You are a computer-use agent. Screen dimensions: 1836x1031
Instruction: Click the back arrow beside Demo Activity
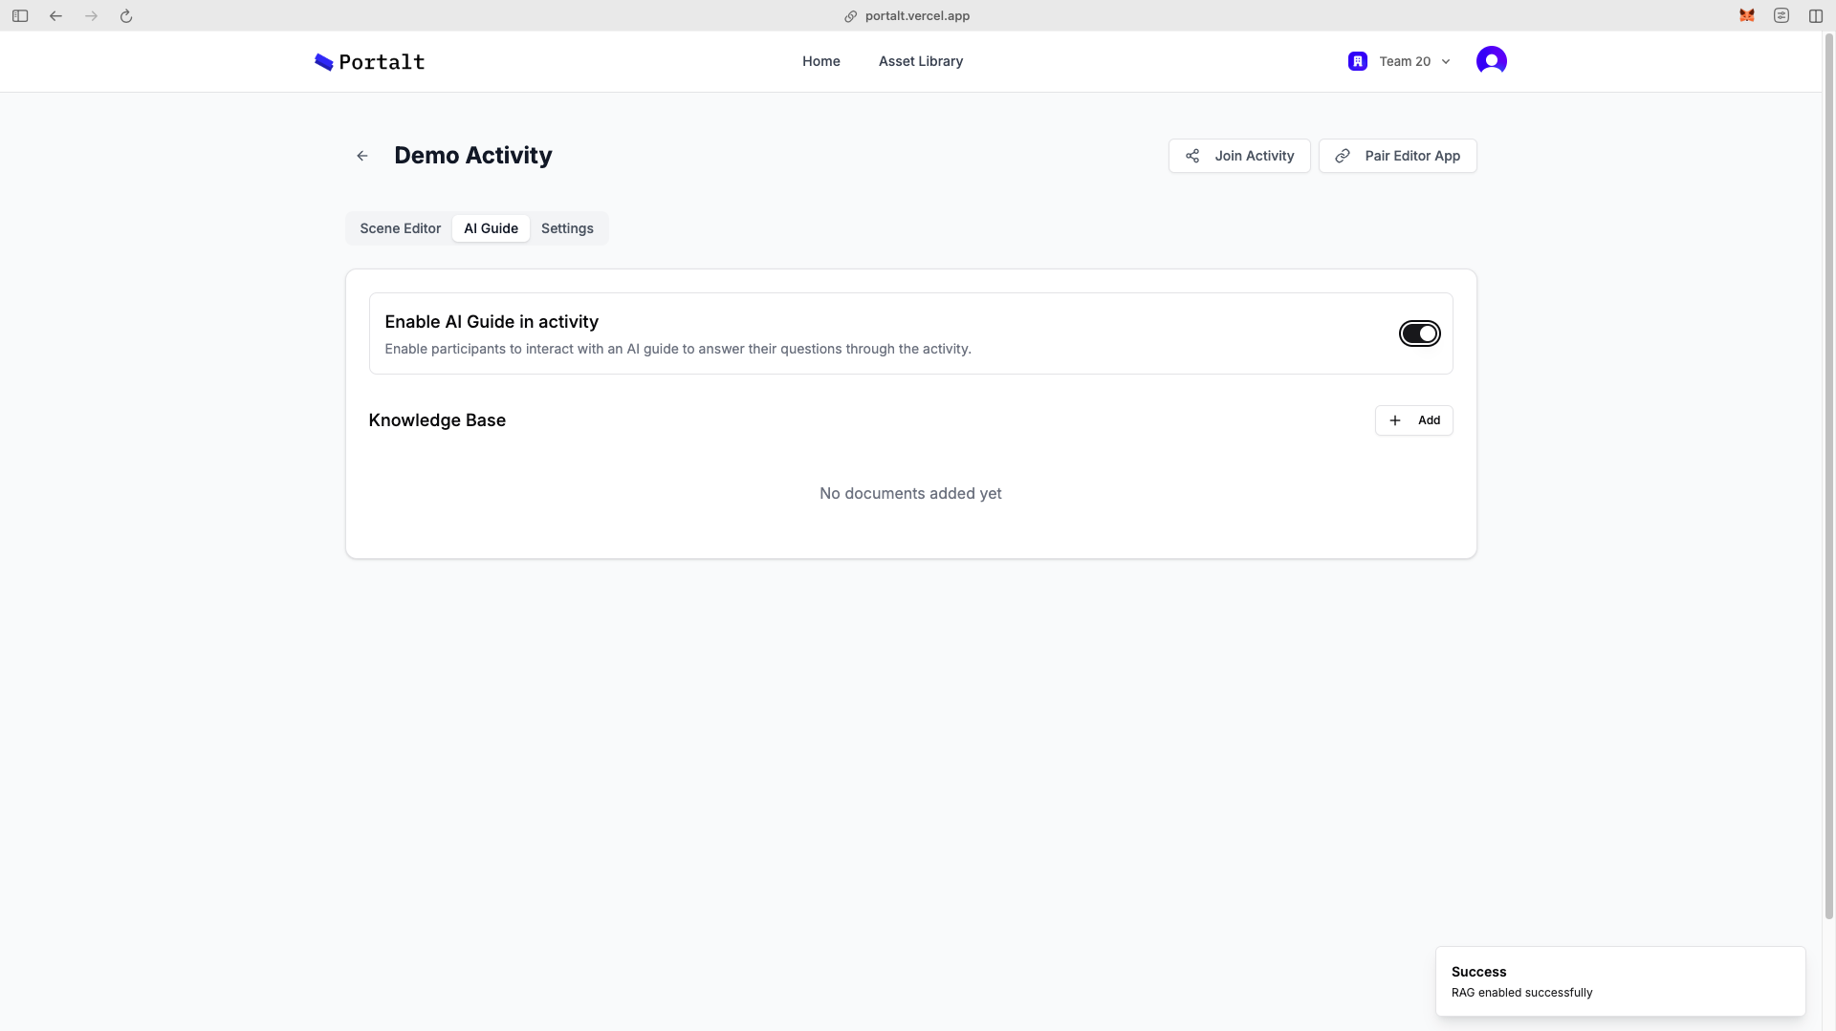pyautogui.click(x=362, y=156)
